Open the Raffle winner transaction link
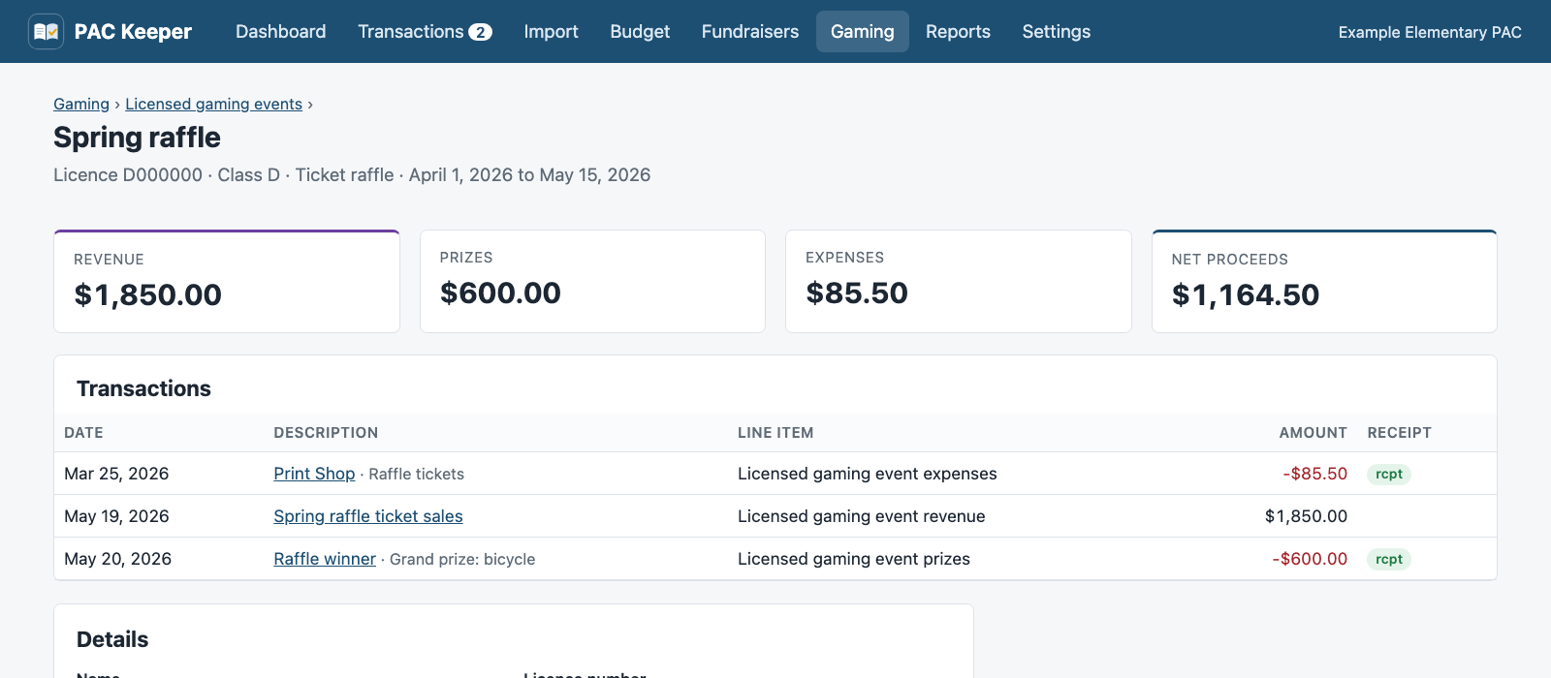The width and height of the screenshot is (1551, 678). coord(325,559)
